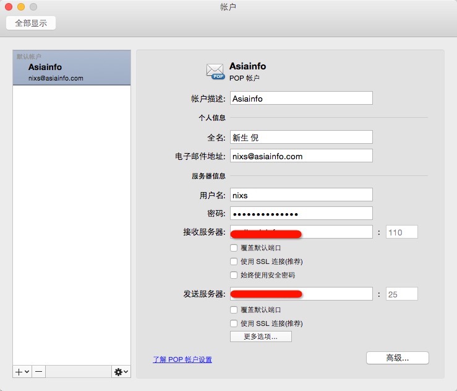The height and width of the screenshot is (391, 457).
Task: Click the plus add-account button
Action: coord(19,372)
